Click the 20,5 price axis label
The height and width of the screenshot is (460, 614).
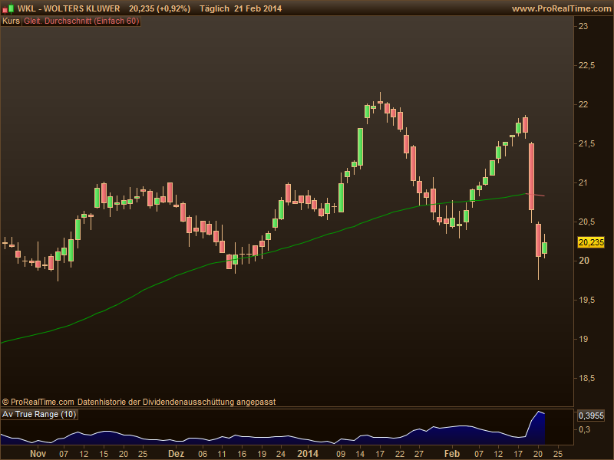click(x=586, y=222)
